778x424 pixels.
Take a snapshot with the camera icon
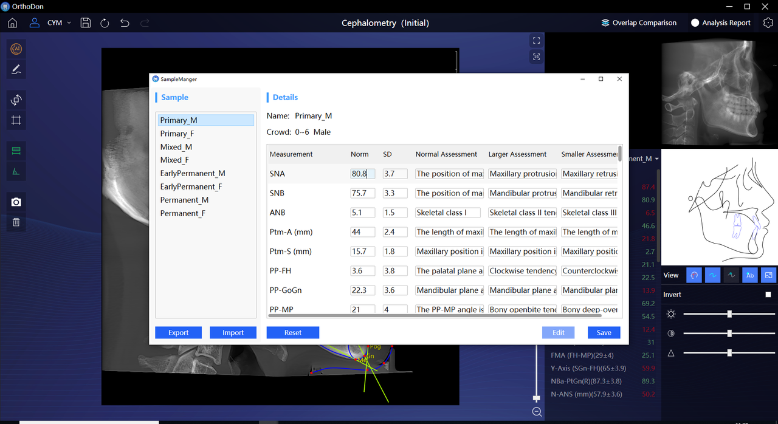pos(16,202)
